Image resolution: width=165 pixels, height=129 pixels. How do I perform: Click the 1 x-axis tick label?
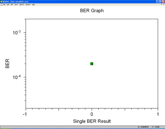click(158, 114)
